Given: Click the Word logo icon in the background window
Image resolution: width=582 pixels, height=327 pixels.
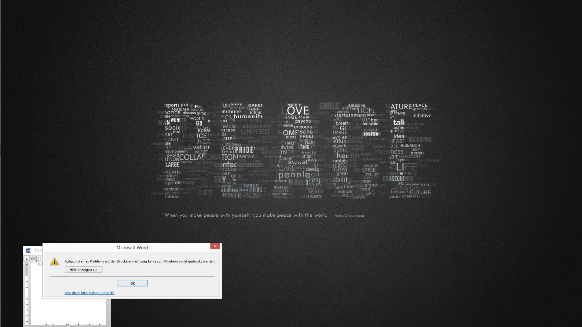Looking at the screenshot, I should (x=29, y=251).
